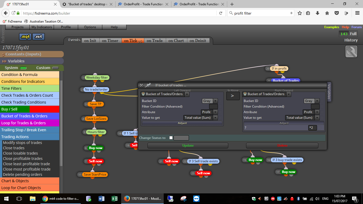
Task: Switch to Chrome 'mt4 code to filter' window
Action: point(61,198)
